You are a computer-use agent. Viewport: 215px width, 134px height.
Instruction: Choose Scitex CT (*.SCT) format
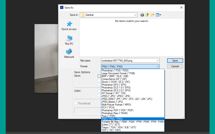pos(132,125)
